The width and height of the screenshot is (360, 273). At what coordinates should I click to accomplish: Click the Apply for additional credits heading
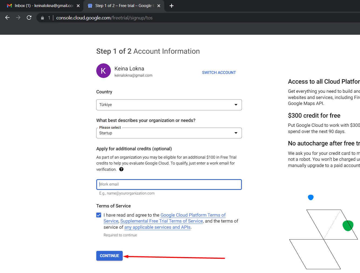click(x=134, y=149)
